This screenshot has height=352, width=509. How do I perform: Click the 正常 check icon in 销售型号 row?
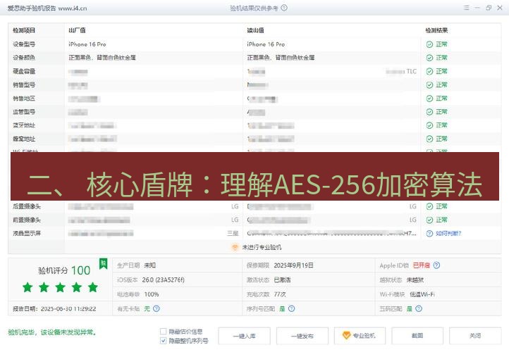click(429, 85)
